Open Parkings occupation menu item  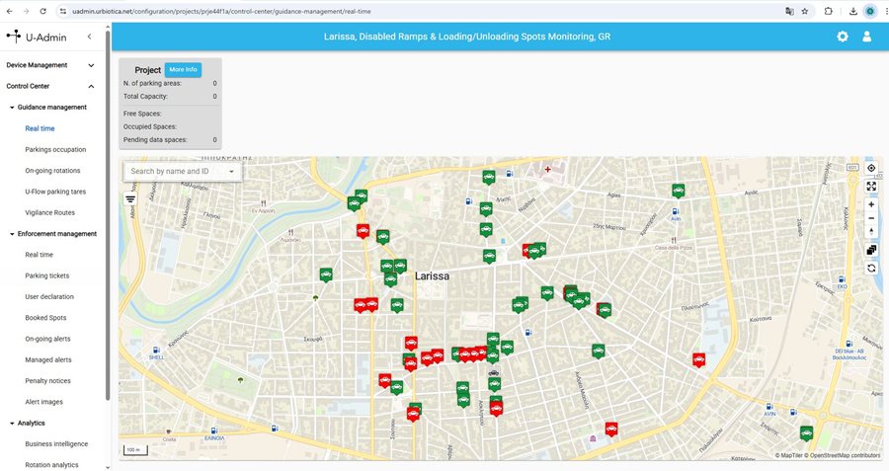(x=55, y=149)
